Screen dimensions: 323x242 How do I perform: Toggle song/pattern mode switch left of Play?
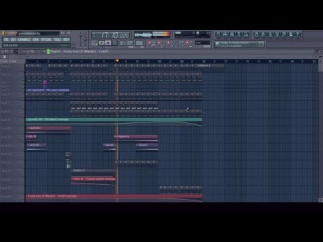[x=95, y=43]
